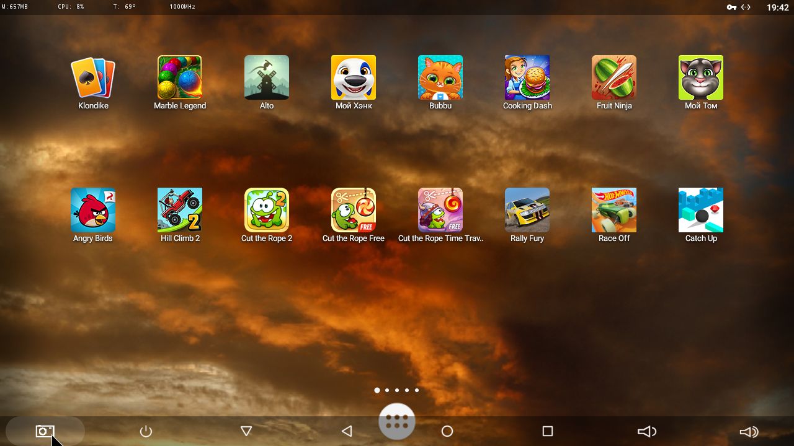Select fourth home screen page dot
Screen dimensions: 794x446
(407, 390)
